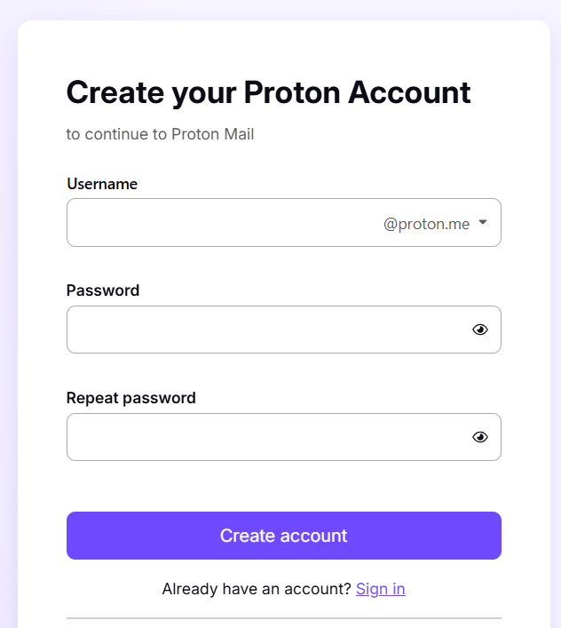Reveal the Password field with its eye icon

480,330
